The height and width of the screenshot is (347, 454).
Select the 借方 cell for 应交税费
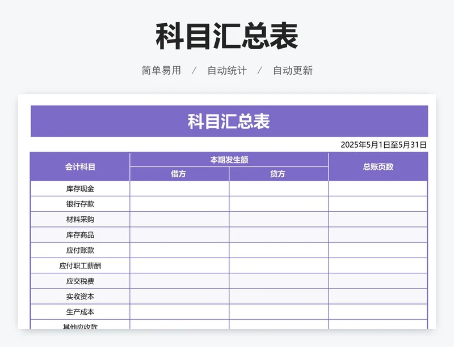[x=179, y=281]
